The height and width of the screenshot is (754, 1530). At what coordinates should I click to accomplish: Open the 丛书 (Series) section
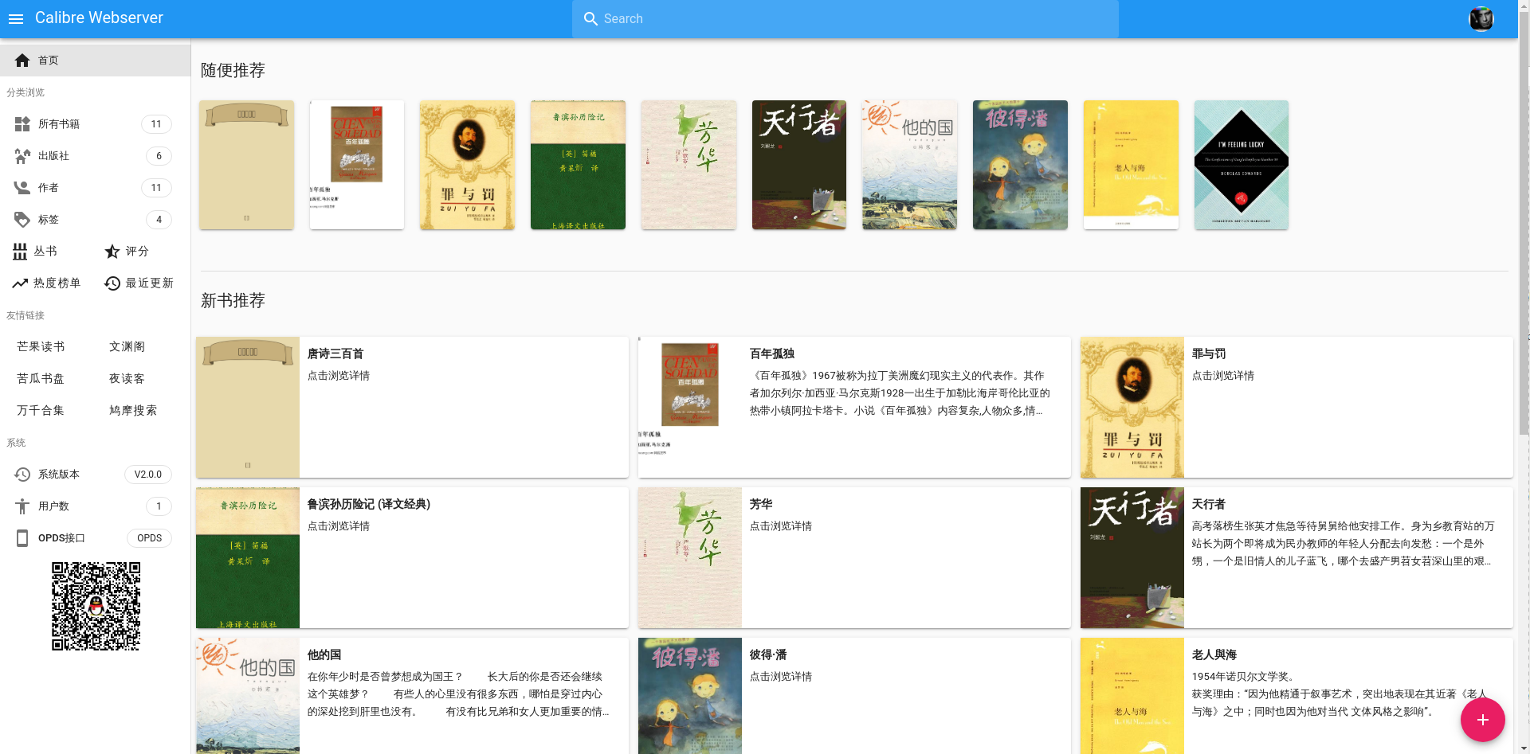pos(45,251)
